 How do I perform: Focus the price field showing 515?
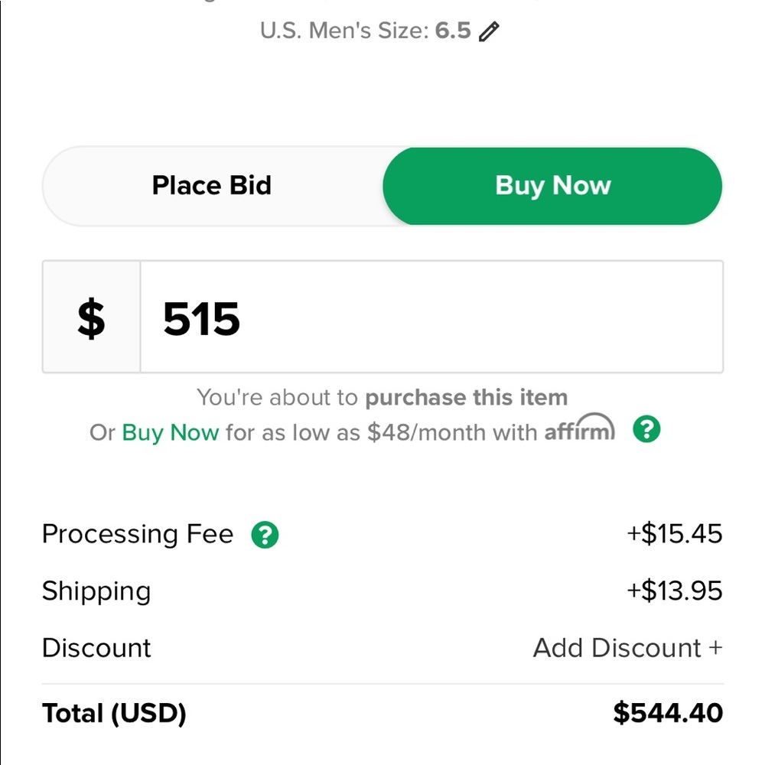432,317
